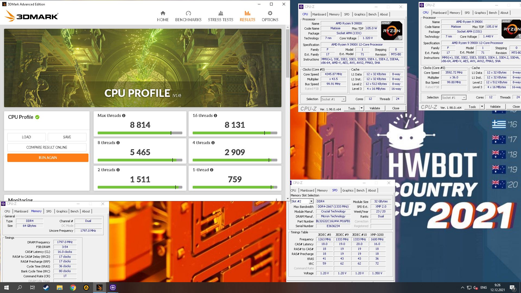The image size is (521, 293).
Task: Click the Monitoring section heading
Action: [x=20, y=199]
